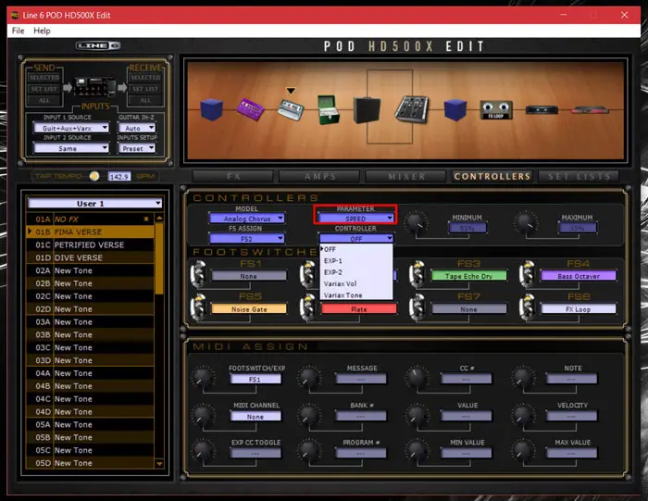Click preset list scroll down arrow
Image resolution: width=648 pixels, height=501 pixels.
[159, 463]
